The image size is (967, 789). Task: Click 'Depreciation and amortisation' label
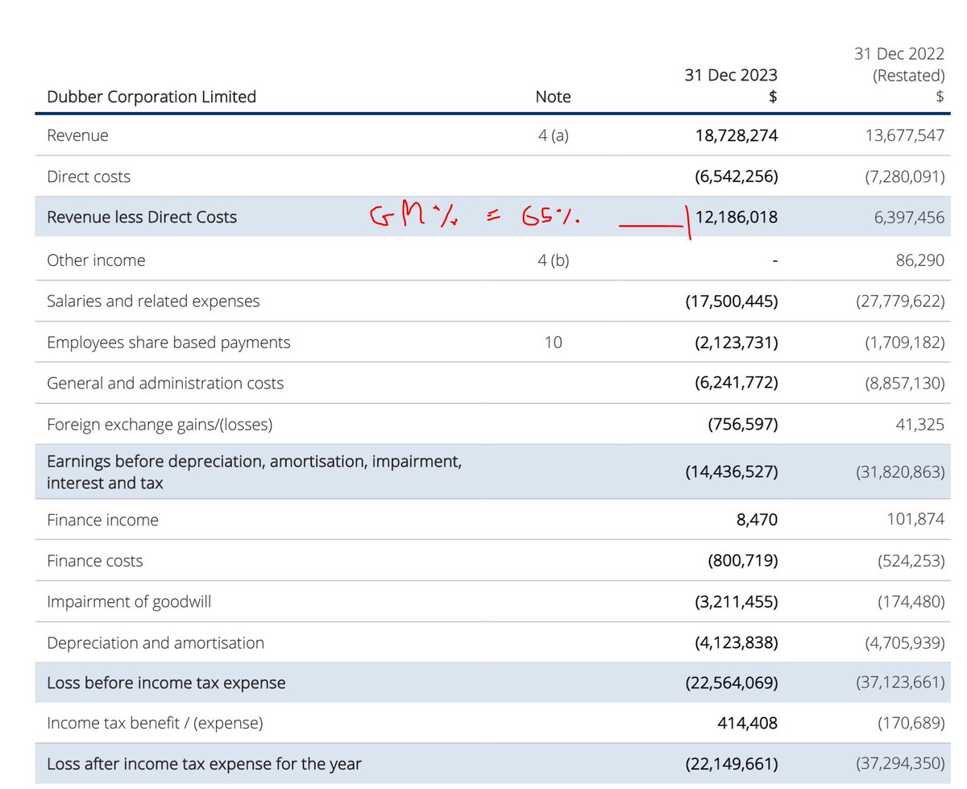click(156, 643)
